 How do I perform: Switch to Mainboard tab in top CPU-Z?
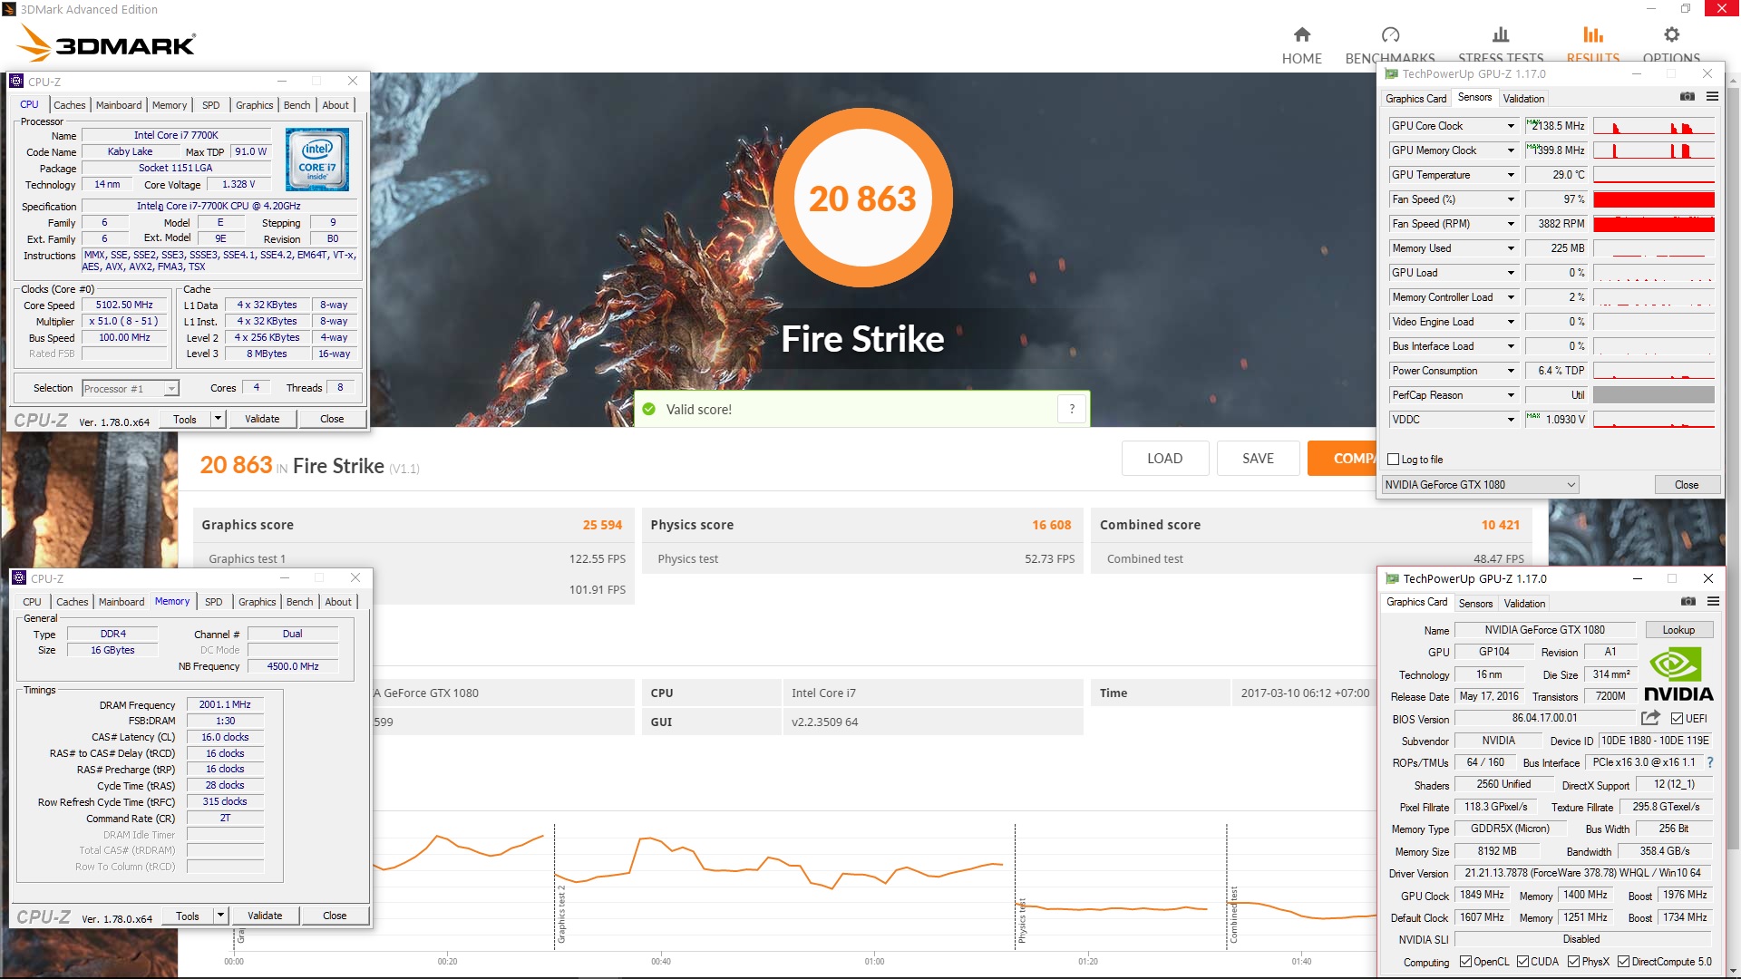119,105
